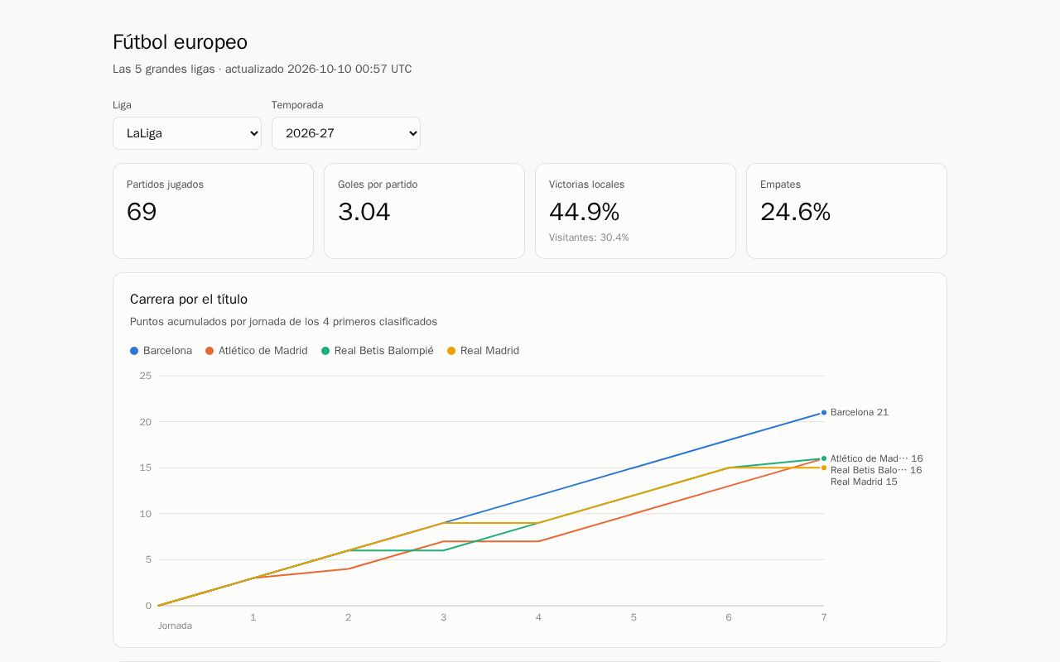Click the Real Madrid 15 chart label
The height and width of the screenshot is (662, 1060).
click(864, 482)
